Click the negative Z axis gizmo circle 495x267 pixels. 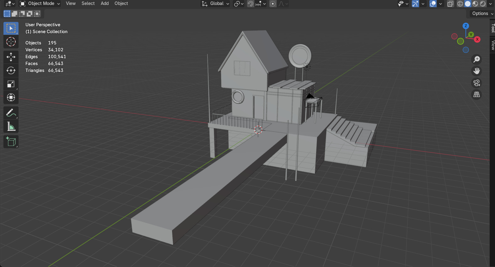(466, 50)
